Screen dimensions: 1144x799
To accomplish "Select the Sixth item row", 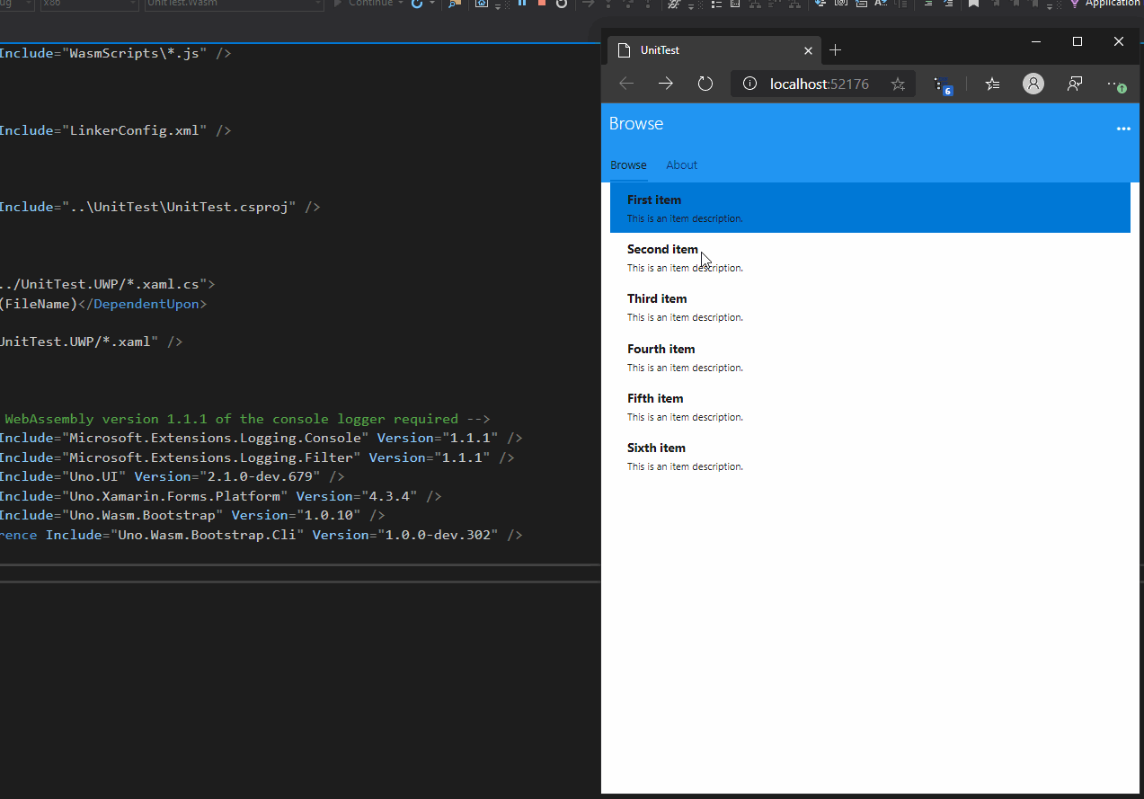I will click(x=870, y=457).
